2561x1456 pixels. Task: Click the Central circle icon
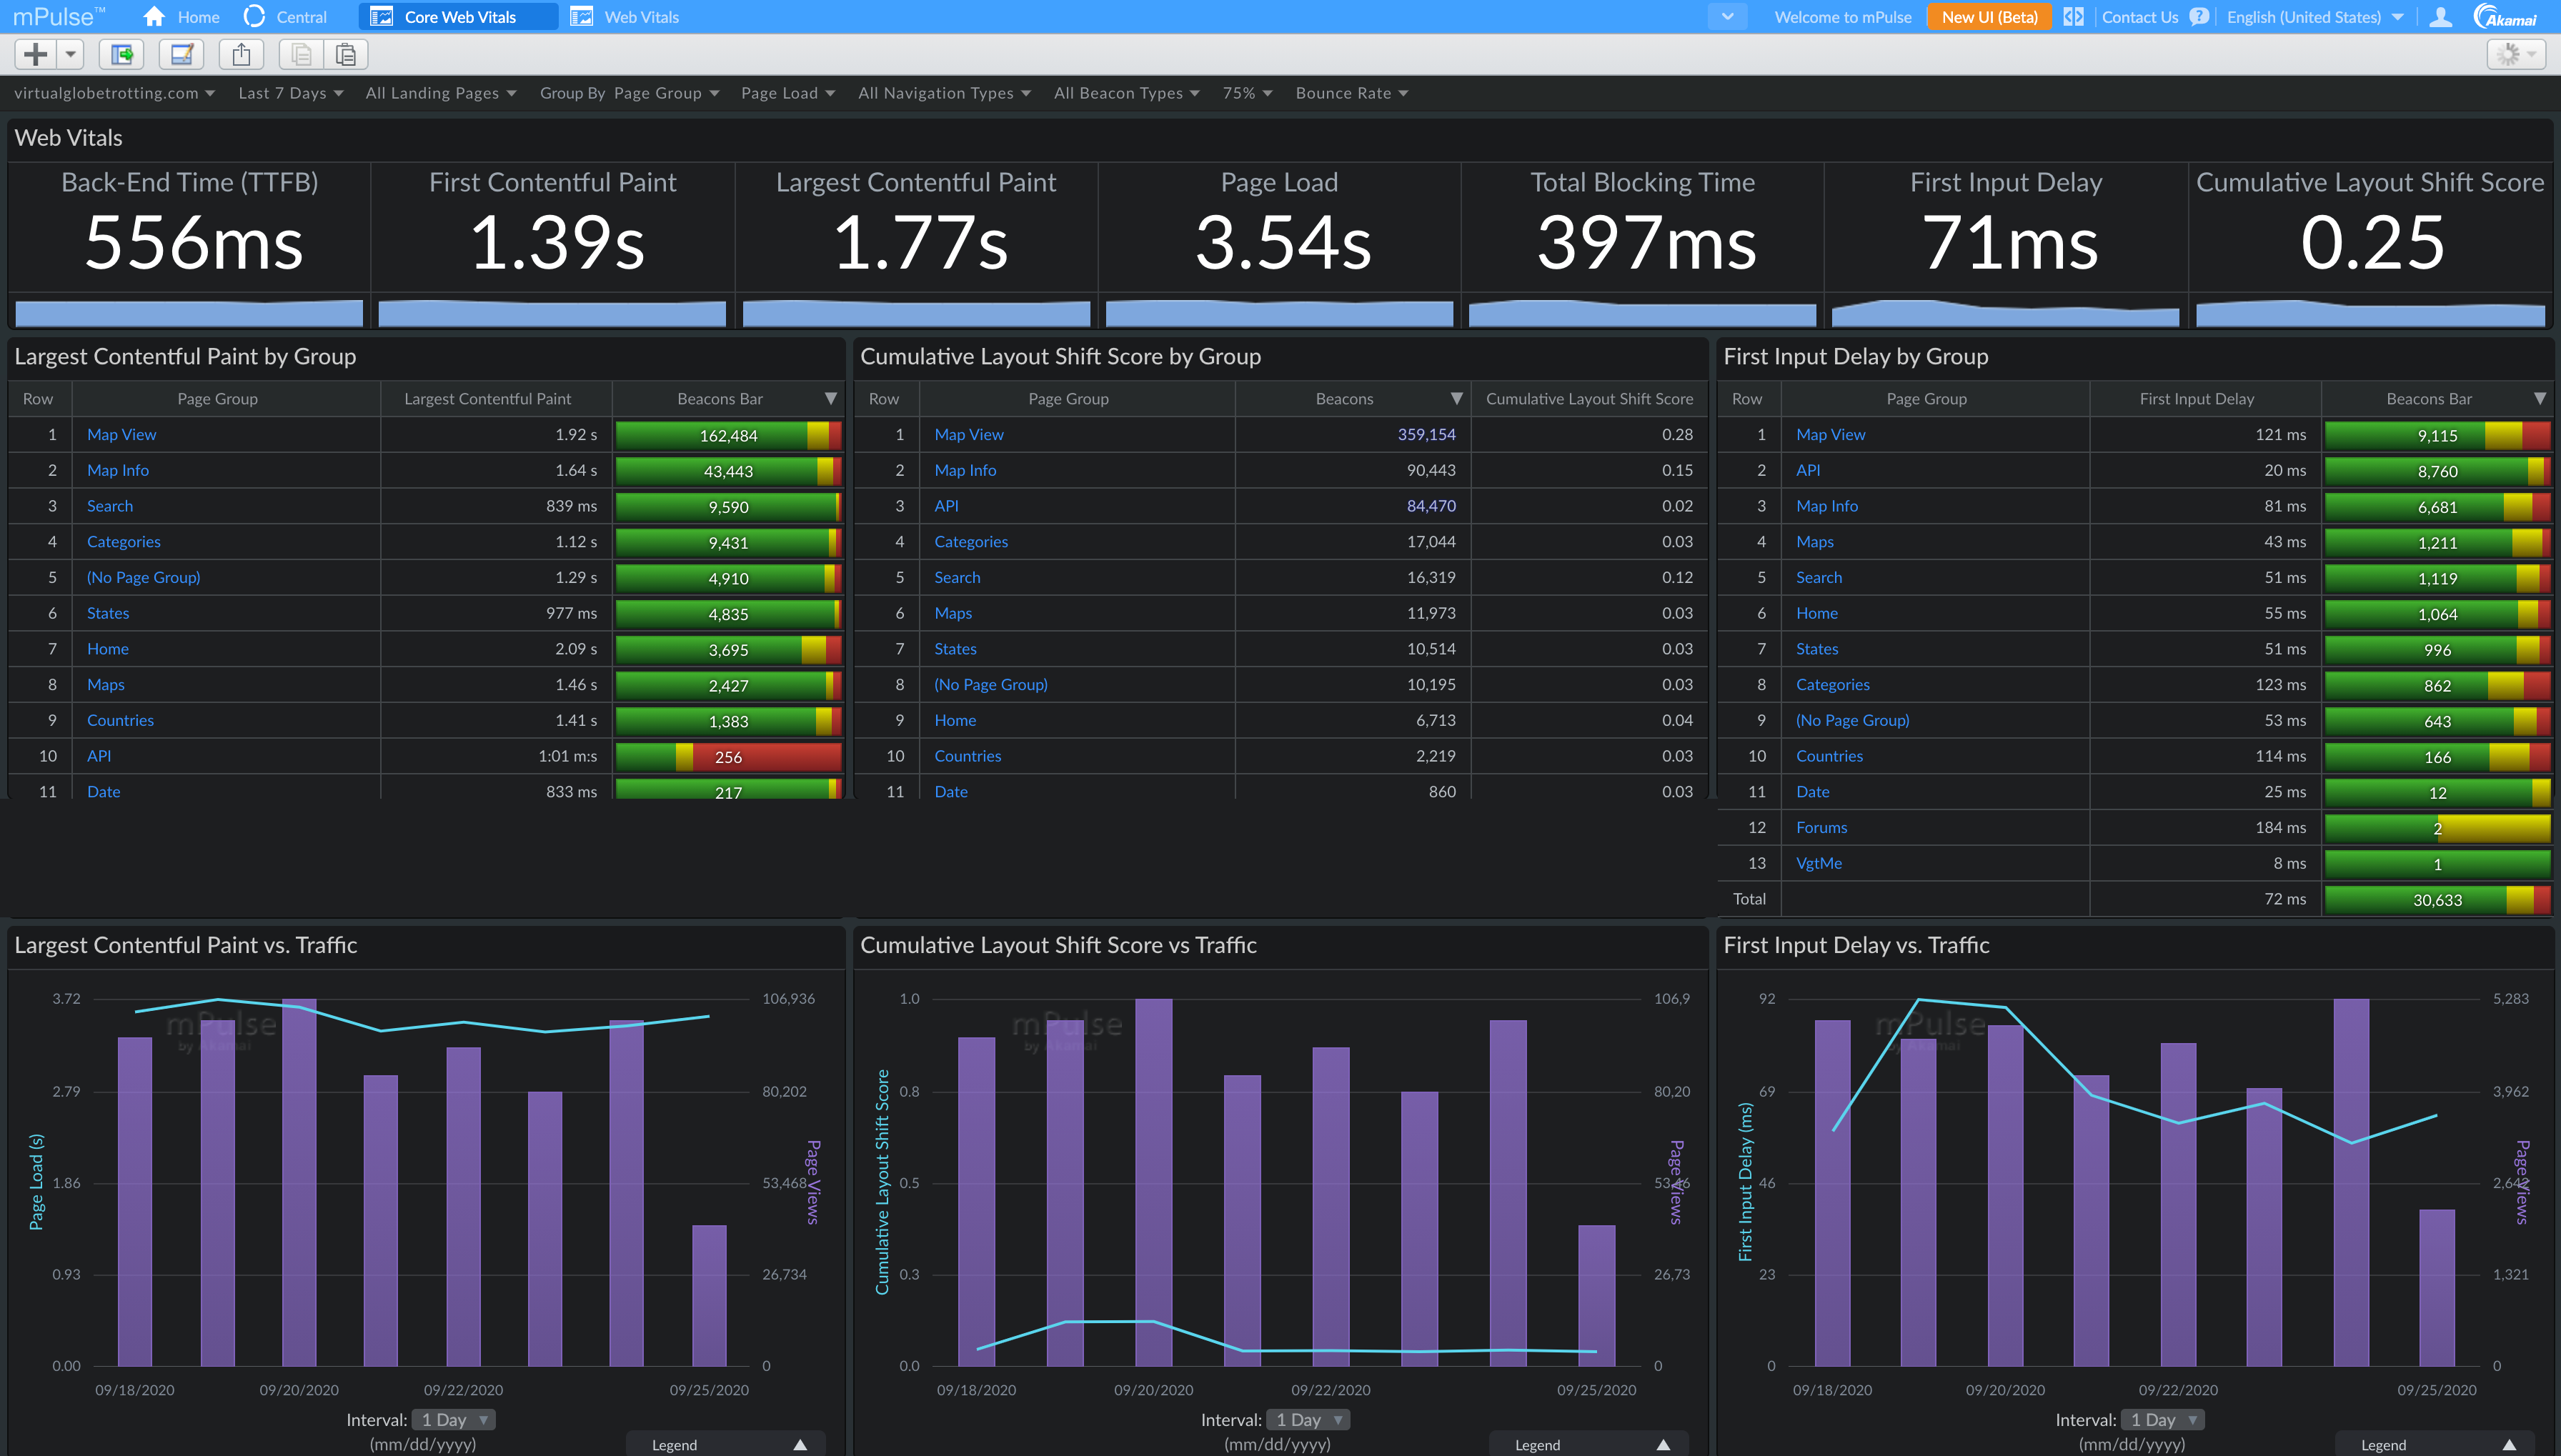coord(255,17)
